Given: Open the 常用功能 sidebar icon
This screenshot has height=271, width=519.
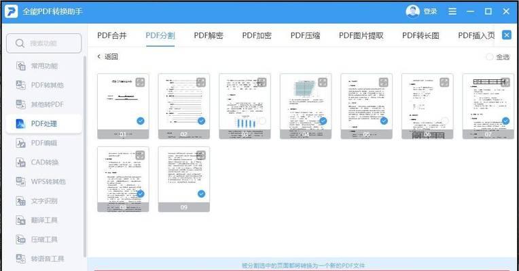Looking at the screenshot, I should tap(20, 66).
